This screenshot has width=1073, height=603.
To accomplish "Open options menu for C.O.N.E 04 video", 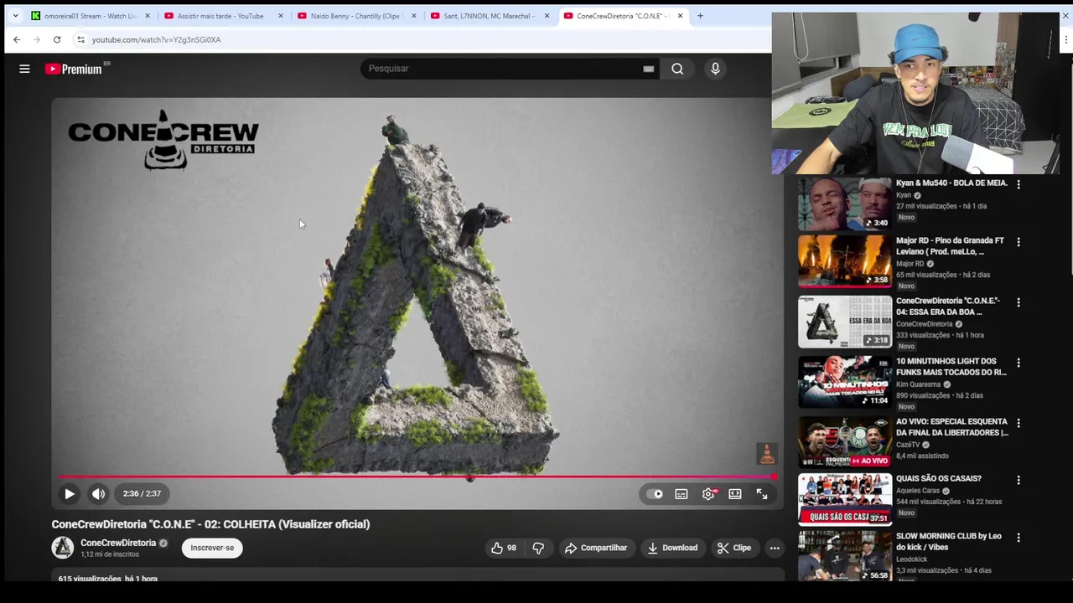I will 1019,302.
